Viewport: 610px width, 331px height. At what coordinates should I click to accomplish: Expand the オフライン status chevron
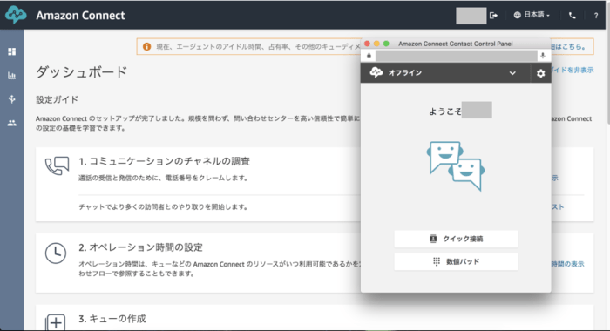512,73
